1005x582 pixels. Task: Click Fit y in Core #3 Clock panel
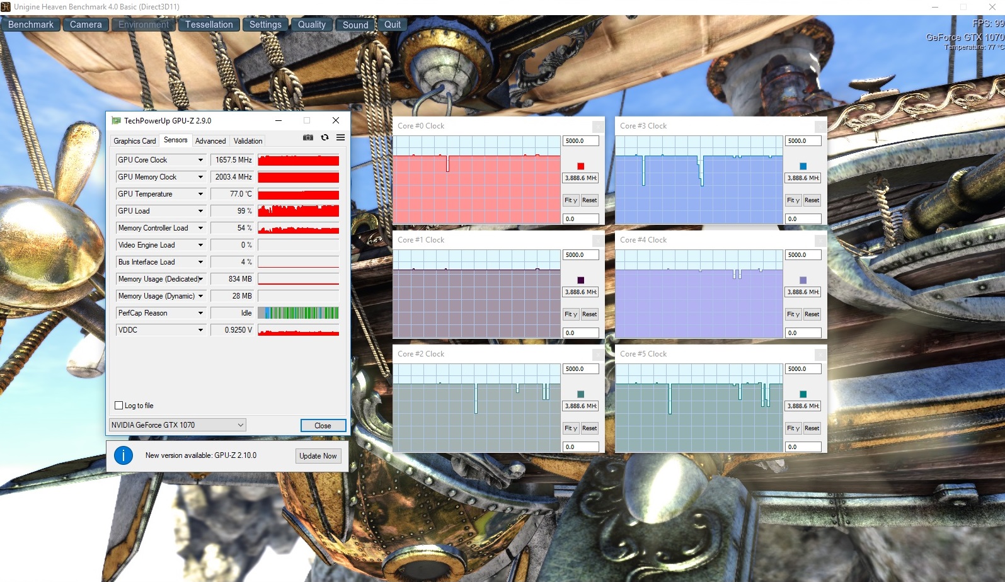pyautogui.click(x=793, y=200)
